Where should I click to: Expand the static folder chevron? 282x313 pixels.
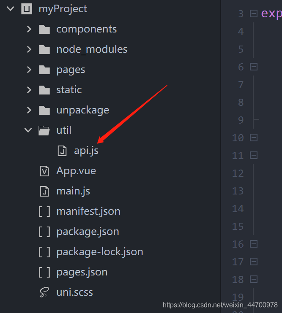click(29, 90)
